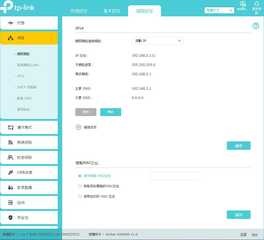The width and height of the screenshot is (264, 240).
Task: Open the 支援 support link
Action: tap(243, 234)
